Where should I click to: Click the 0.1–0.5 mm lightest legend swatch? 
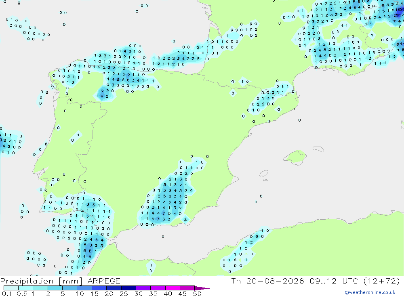pyautogui.click(x=11, y=288)
